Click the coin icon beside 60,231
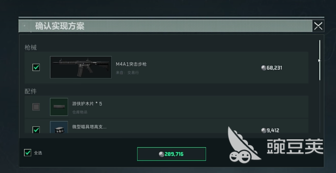 tap(264, 68)
